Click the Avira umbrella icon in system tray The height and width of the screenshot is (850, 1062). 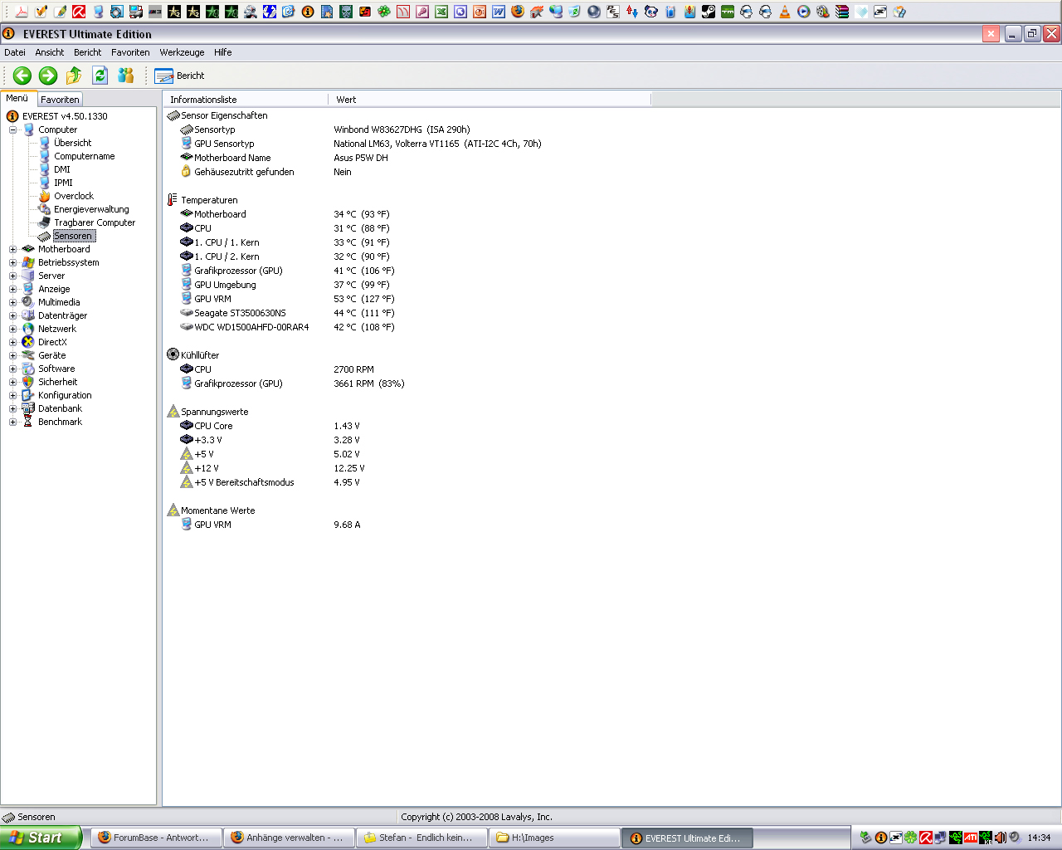tap(926, 838)
